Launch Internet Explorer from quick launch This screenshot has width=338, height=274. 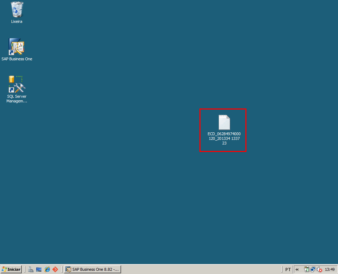point(47,269)
